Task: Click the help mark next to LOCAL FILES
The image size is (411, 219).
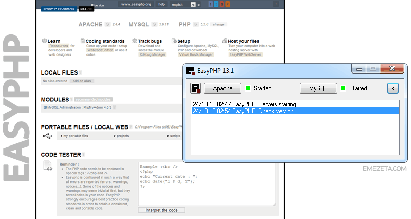Action: point(80,72)
